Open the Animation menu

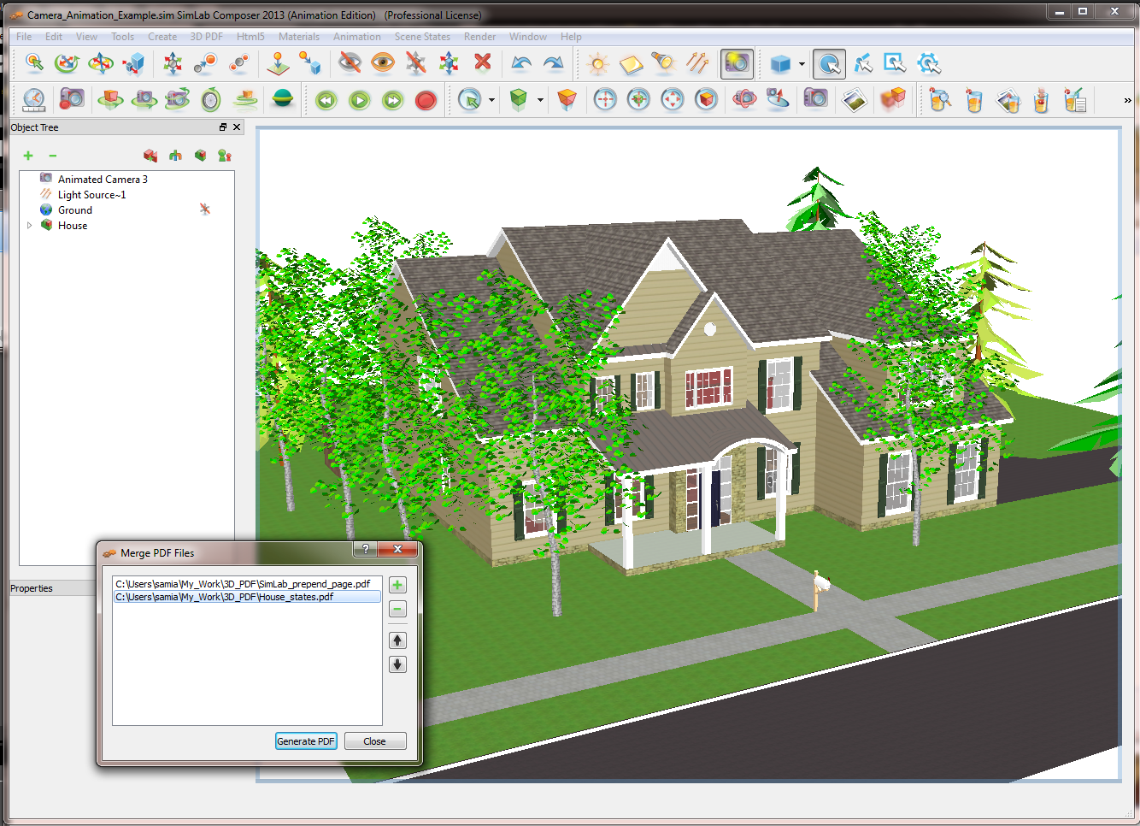click(x=356, y=37)
